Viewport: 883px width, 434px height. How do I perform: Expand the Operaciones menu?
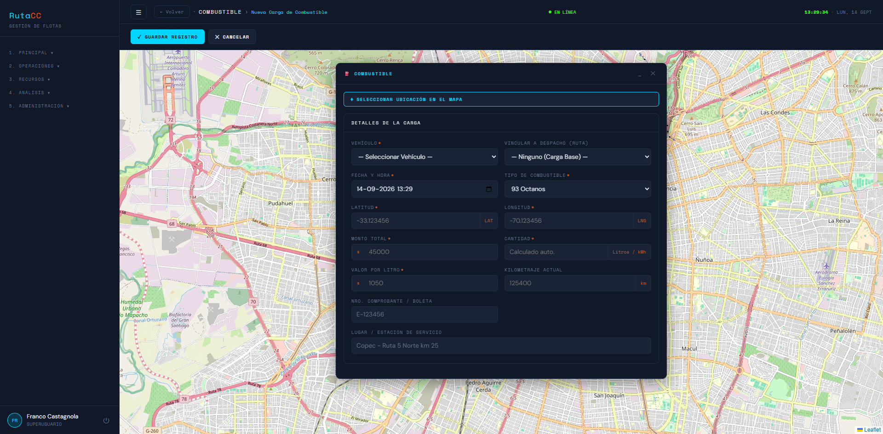pos(34,66)
